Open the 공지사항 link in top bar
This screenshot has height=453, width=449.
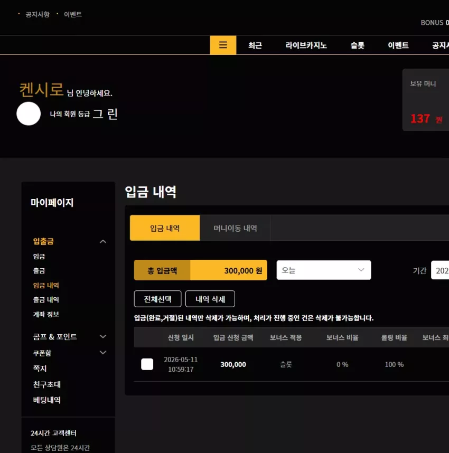(38, 14)
